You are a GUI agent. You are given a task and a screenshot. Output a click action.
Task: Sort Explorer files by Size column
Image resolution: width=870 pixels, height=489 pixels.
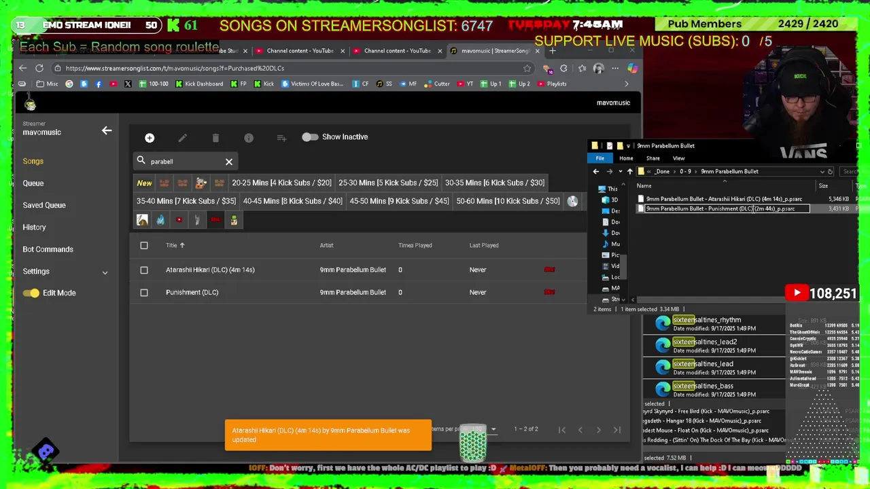click(x=823, y=186)
